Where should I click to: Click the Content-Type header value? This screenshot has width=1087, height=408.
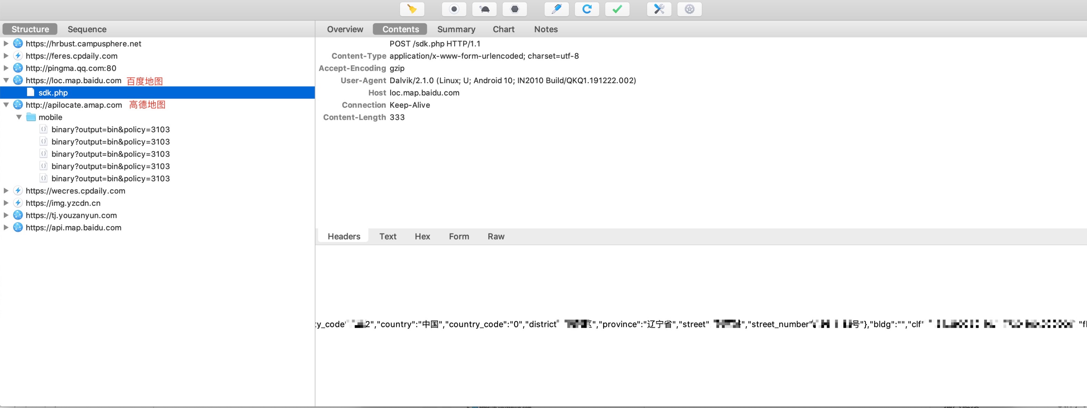[484, 56]
